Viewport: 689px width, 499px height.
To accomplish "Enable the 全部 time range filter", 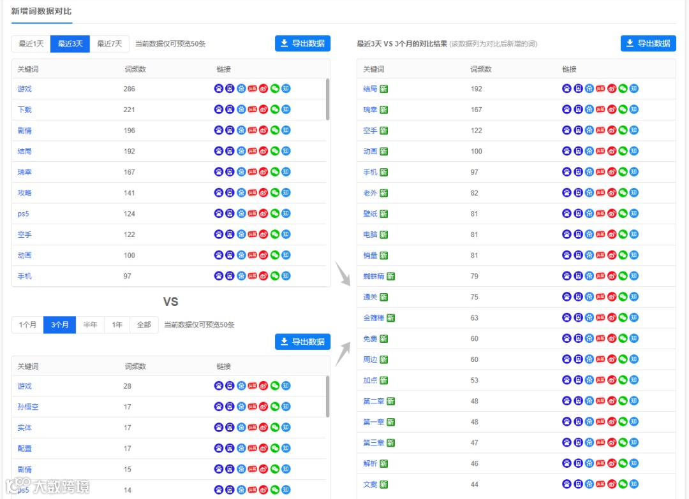I will pos(144,324).
